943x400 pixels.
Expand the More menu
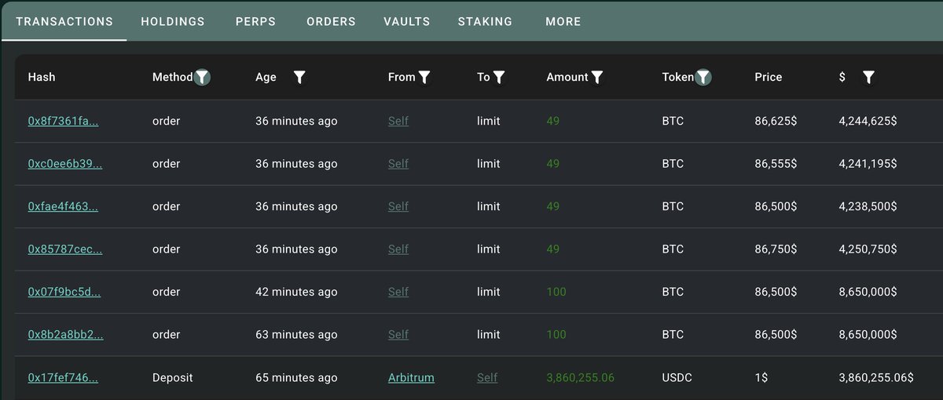coord(563,22)
